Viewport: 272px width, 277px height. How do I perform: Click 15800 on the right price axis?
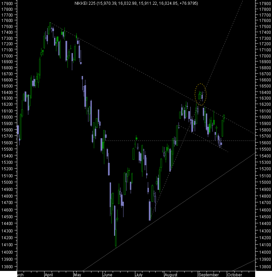[265, 130]
